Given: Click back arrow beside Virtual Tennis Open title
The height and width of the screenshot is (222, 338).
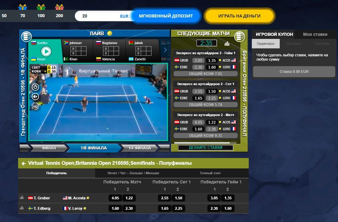Looking at the screenshot, I should click(23, 163).
